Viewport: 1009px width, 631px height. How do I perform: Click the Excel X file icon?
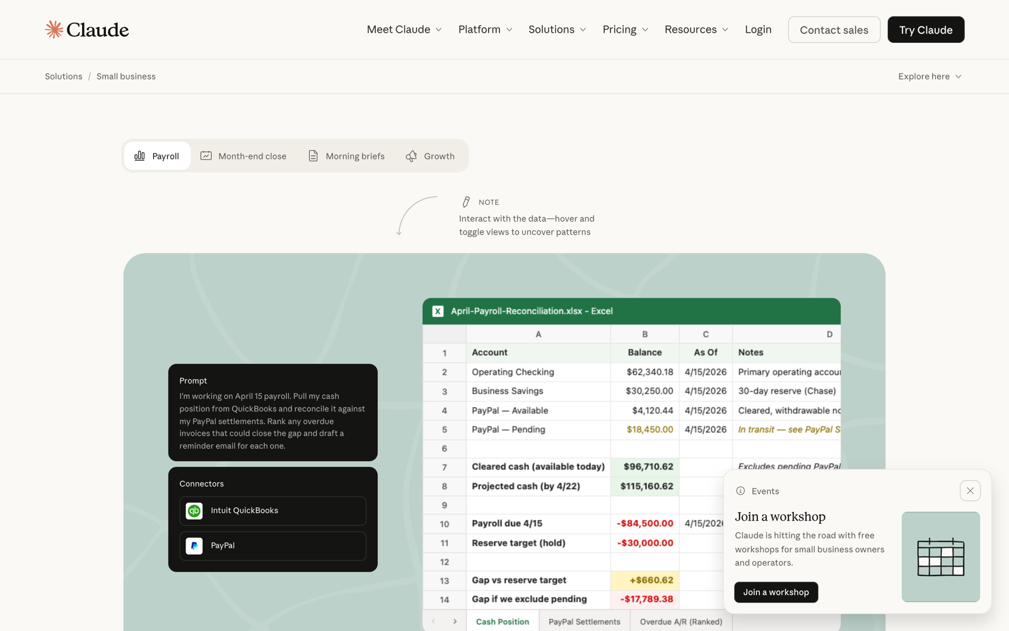click(x=438, y=311)
